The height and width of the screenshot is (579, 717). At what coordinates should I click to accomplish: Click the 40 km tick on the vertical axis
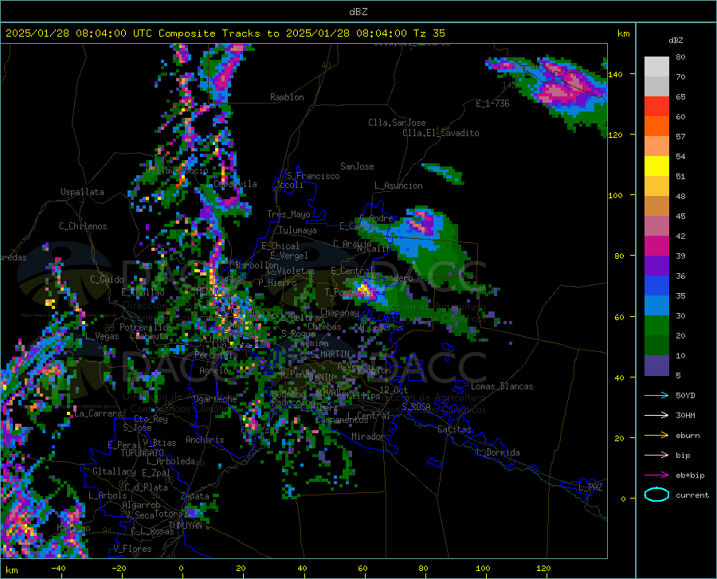tap(619, 378)
